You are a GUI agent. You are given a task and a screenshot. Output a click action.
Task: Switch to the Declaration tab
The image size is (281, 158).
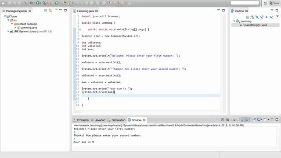(116, 120)
